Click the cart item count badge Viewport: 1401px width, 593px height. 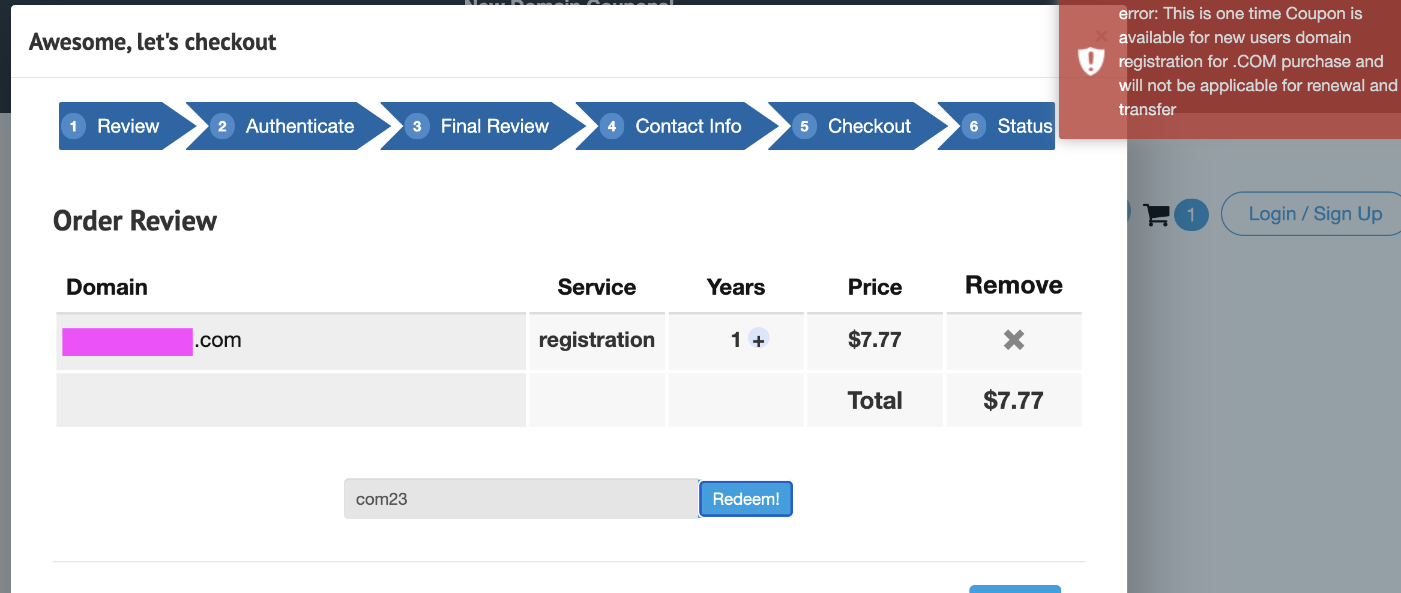[1191, 215]
